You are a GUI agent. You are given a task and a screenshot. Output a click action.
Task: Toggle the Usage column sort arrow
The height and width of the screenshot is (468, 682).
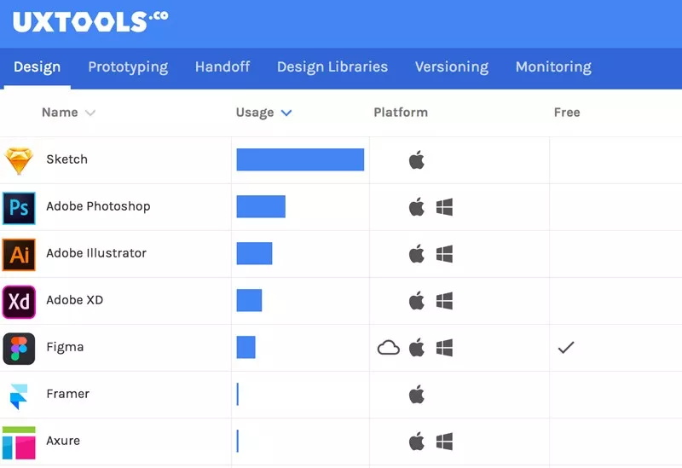tap(286, 113)
